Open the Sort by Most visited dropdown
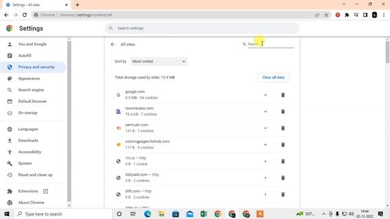 (158, 61)
